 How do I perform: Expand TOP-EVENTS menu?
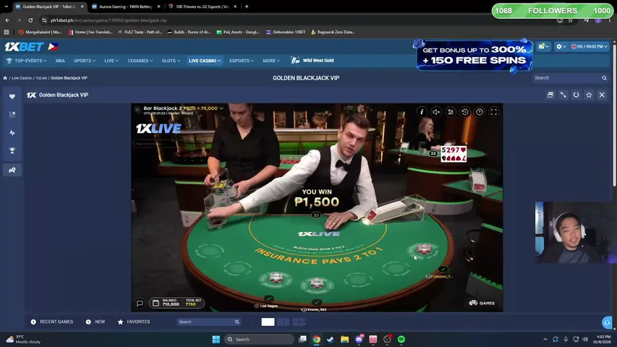[x=26, y=61]
